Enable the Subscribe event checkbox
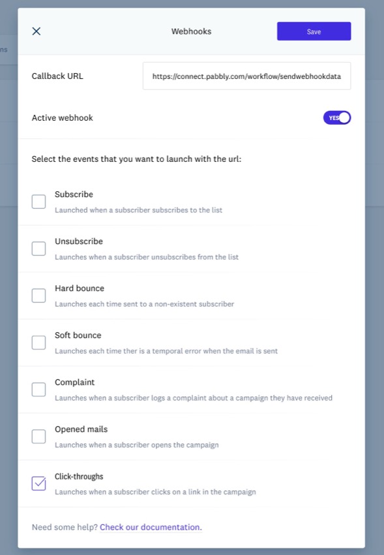Viewport: 384px width, 555px height. click(x=39, y=202)
